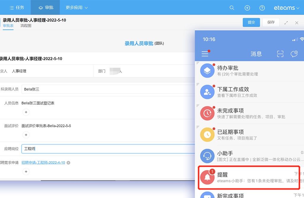Open 下属工作成效 message entry
Screen dimensions: 304x198
(x=250, y=92)
